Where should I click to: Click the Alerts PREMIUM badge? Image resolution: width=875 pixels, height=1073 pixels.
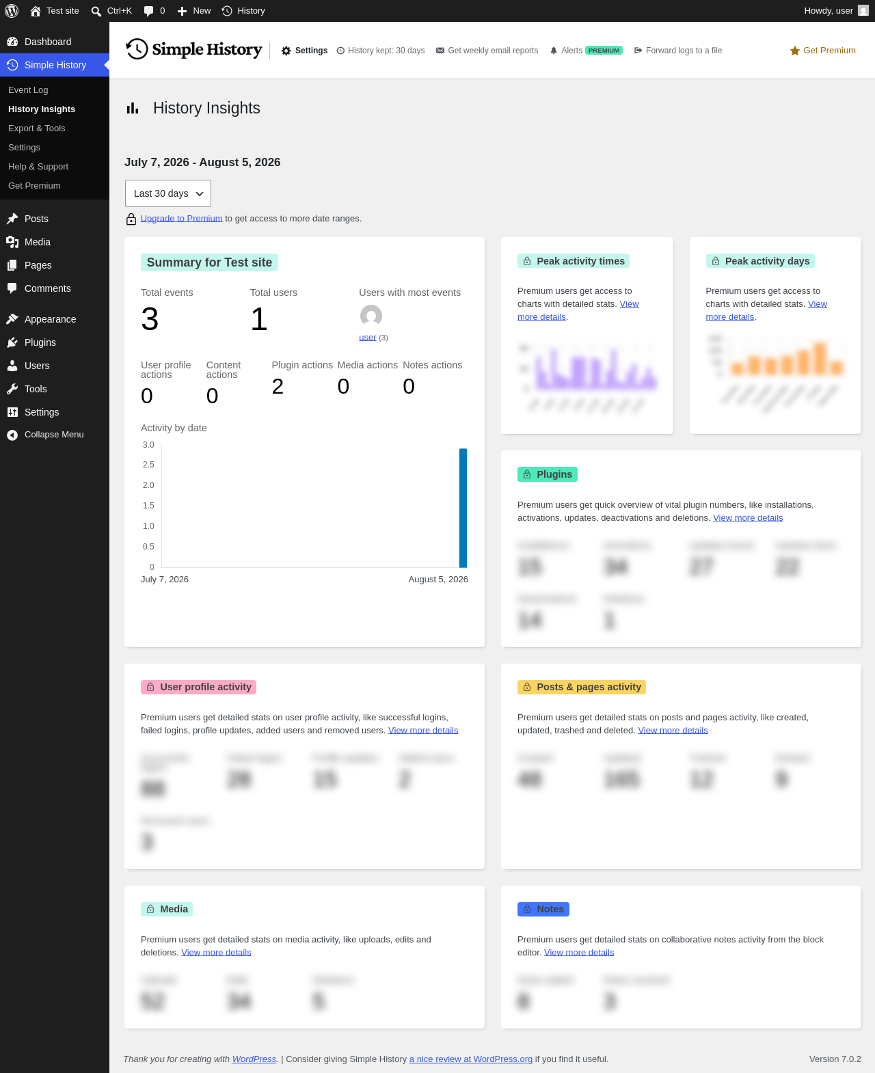604,51
